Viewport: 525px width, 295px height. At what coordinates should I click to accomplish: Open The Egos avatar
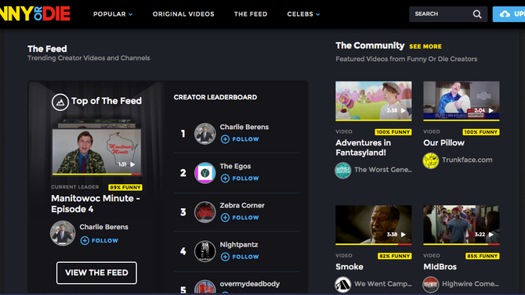coord(205,173)
